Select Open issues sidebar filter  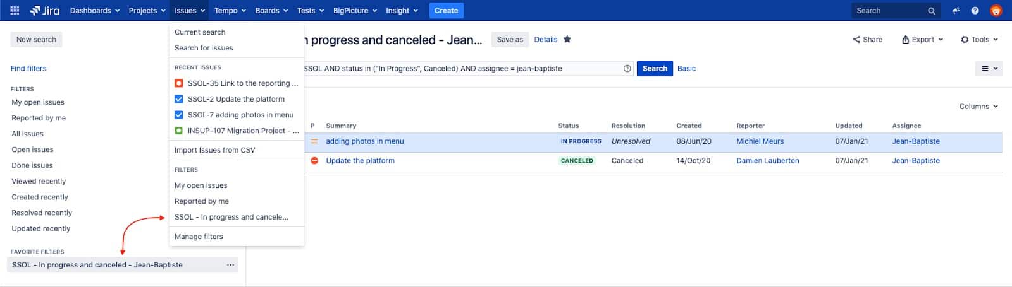(32, 149)
